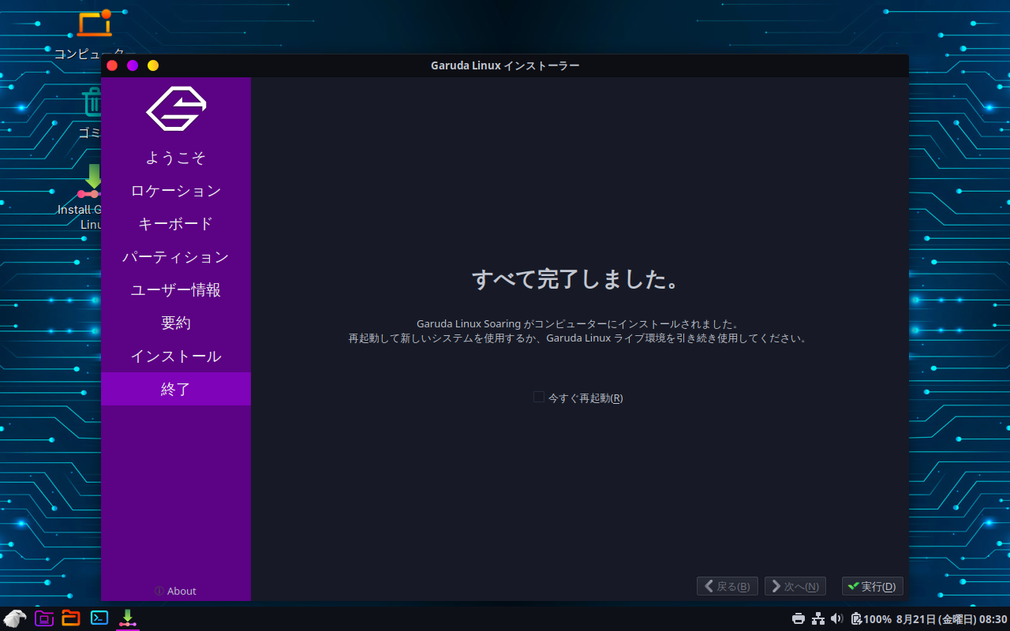Click the magenta desktop icon in taskbar
The image size is (1010, 631).
pos(43,618)
